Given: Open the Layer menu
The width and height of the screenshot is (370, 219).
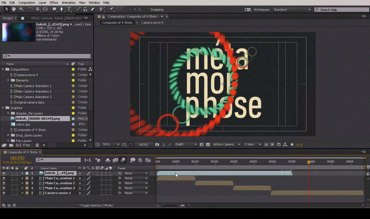Looking at the screenshot, I should pyautogui.click(x=43, y=3).
